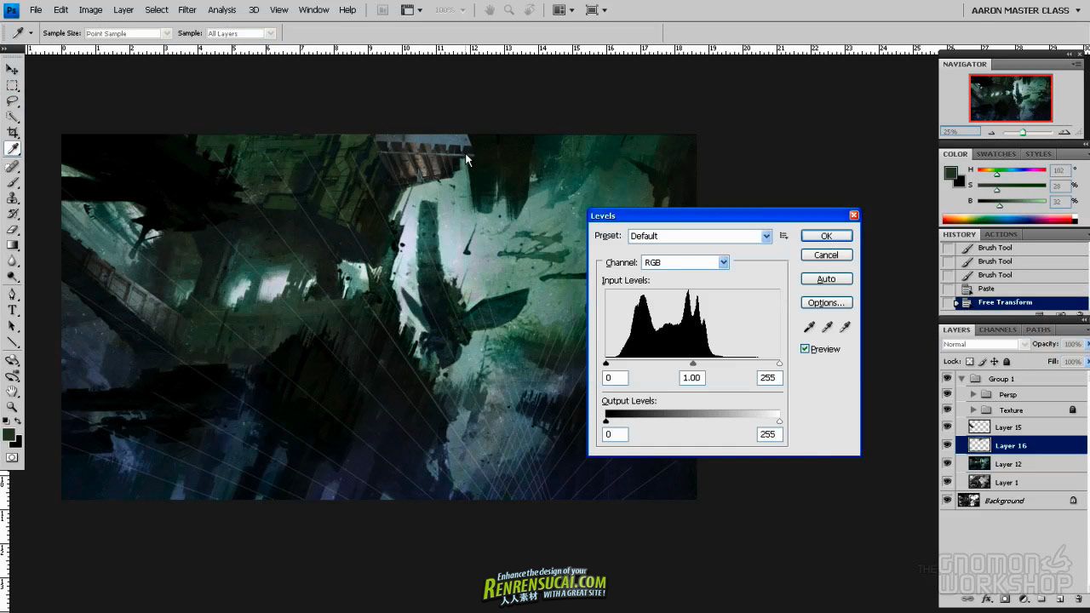Hide the Persp group eye icon
Image resolution: width=1090 pixels, height=613 pixels.
[947, 394]
